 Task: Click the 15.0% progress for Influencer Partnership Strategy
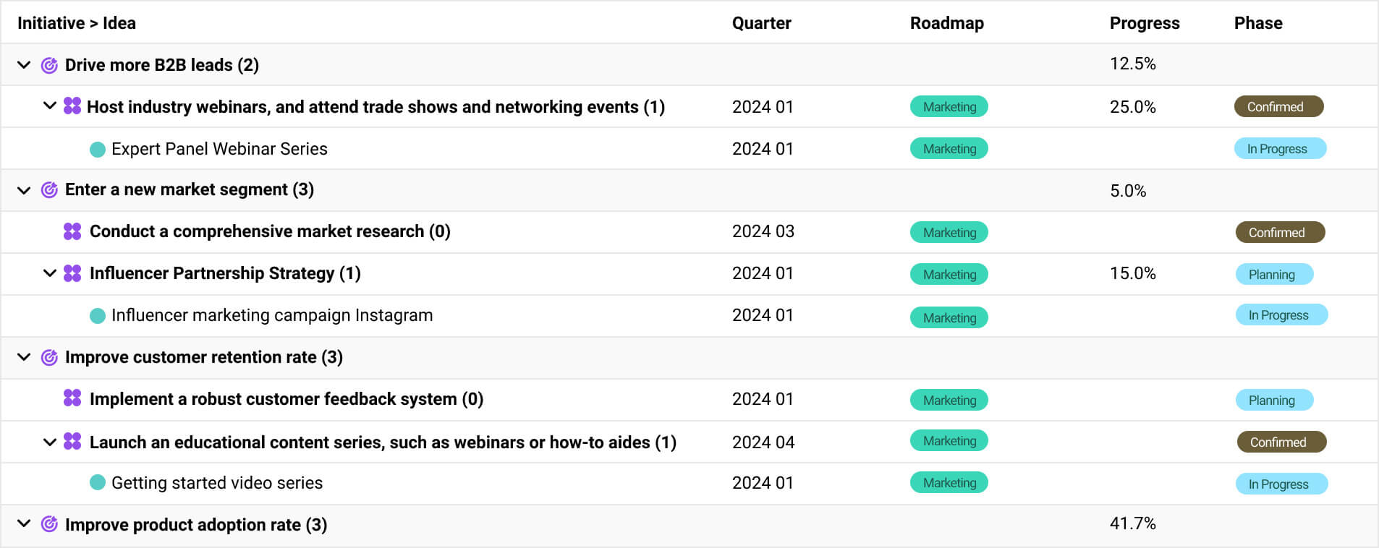tap(1133, 273)
